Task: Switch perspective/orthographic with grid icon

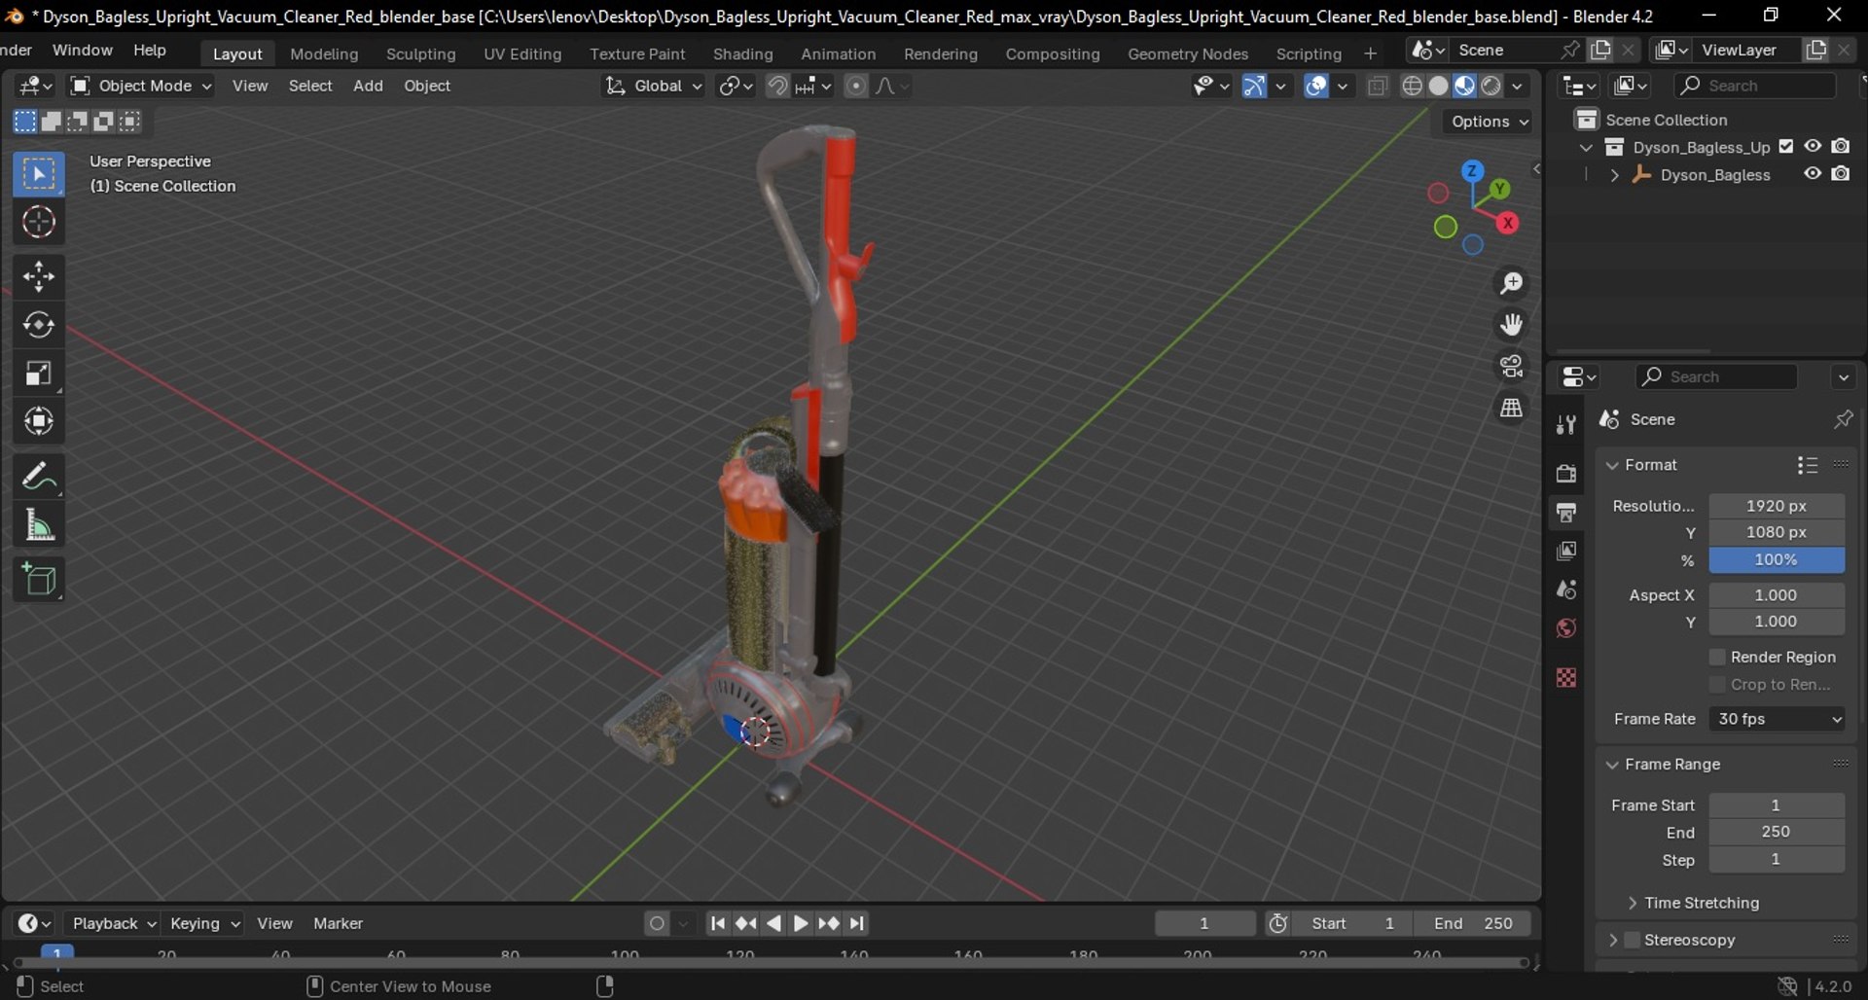Action: 1511,409
